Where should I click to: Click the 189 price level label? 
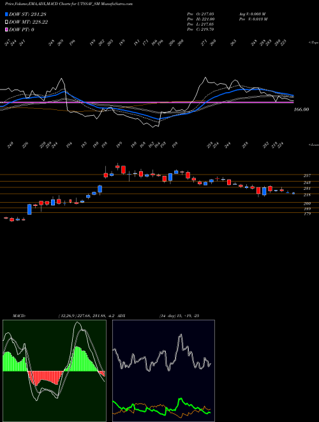(x=307, y=209)
